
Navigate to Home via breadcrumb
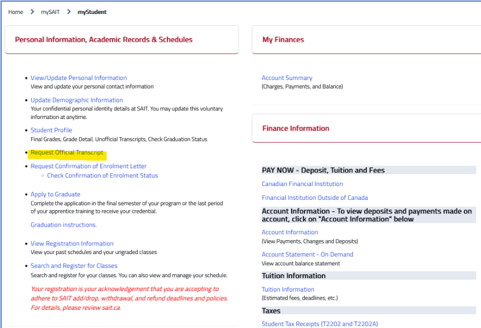(x=16, y=12)
